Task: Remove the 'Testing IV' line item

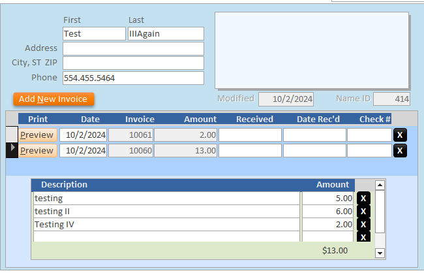Action: coord(363,224)
